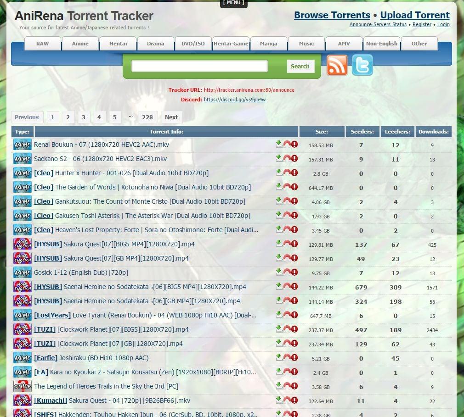The image size is (464, 417).
Task: Download Joshiraku BD torrent file
Action: click(279, 357)
